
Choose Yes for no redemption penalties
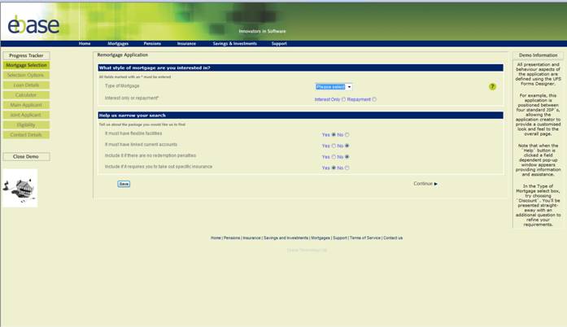(334, 156)
